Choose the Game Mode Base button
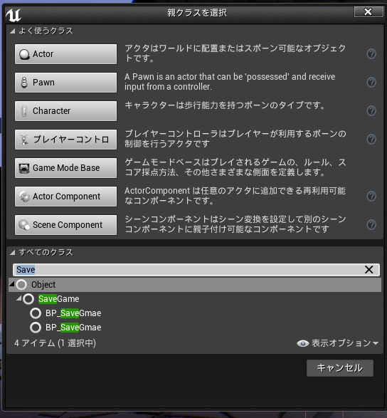This screenshot has width=387, height=418. pyautogui.click(x=65, y=167)
